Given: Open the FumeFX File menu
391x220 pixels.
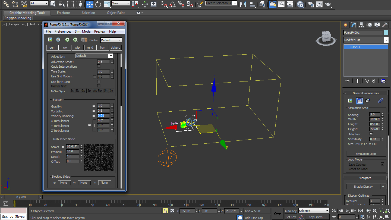Looking at the screenshot, I should point(48,32).
